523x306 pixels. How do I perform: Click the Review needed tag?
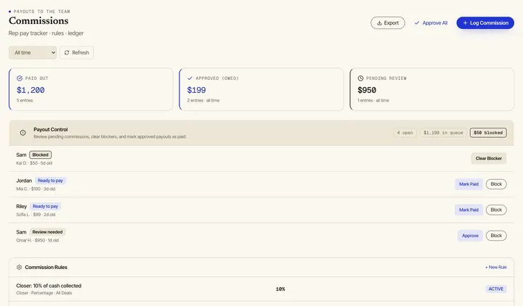tap(47, 232)
